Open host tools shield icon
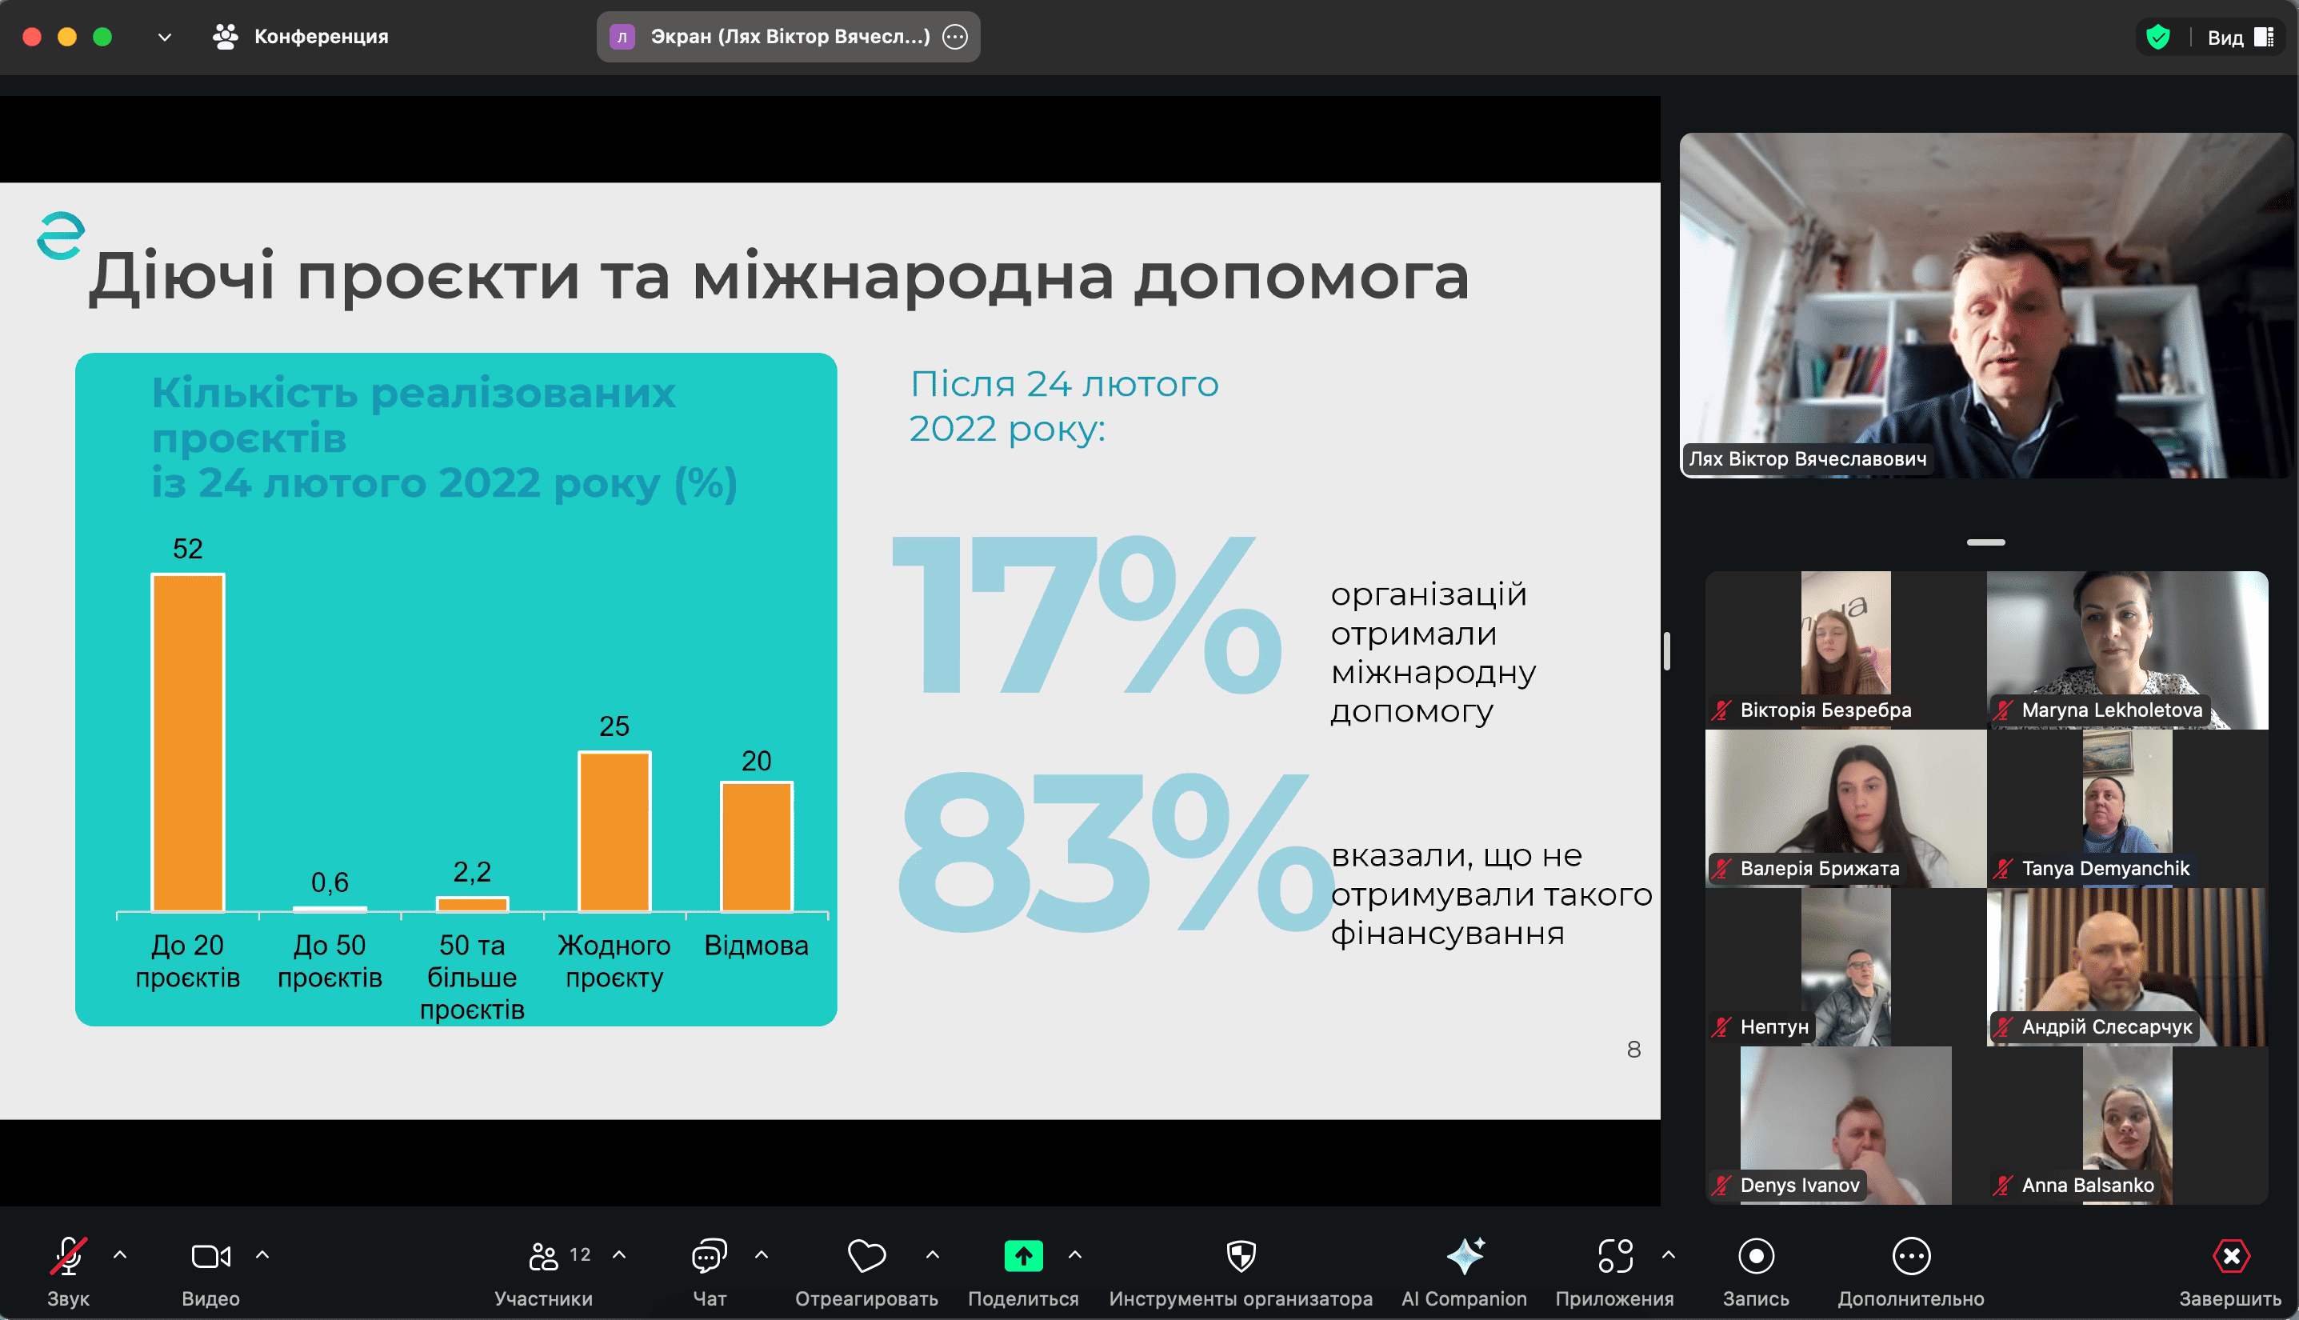2299x1320 pixels. coord(1240,1257)
